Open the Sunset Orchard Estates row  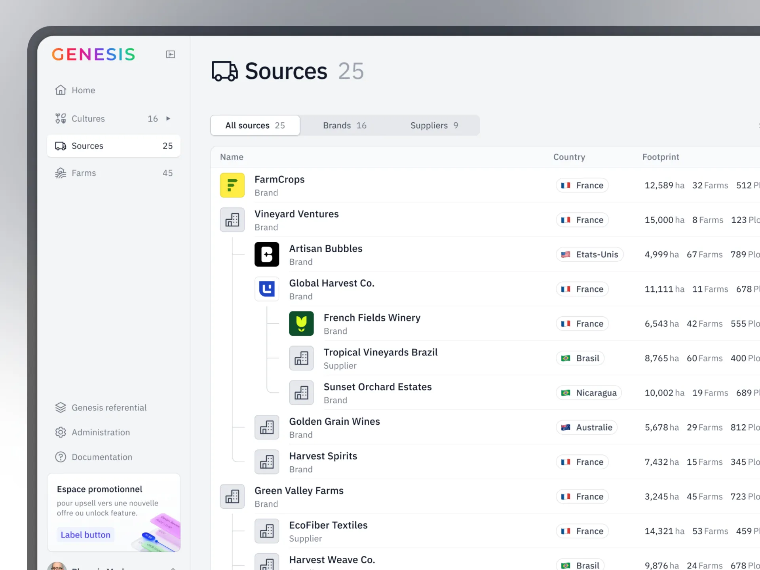(485, 393)
